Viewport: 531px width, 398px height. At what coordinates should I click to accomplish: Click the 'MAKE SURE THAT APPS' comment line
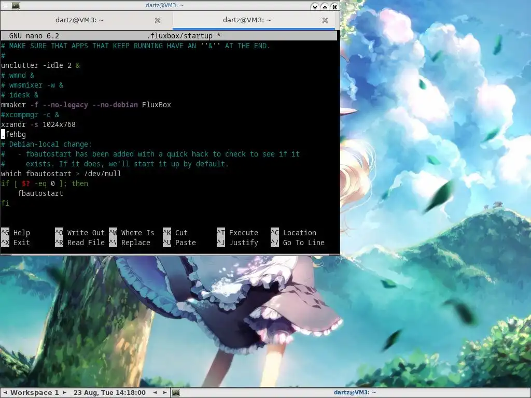(x=135, y=46)
